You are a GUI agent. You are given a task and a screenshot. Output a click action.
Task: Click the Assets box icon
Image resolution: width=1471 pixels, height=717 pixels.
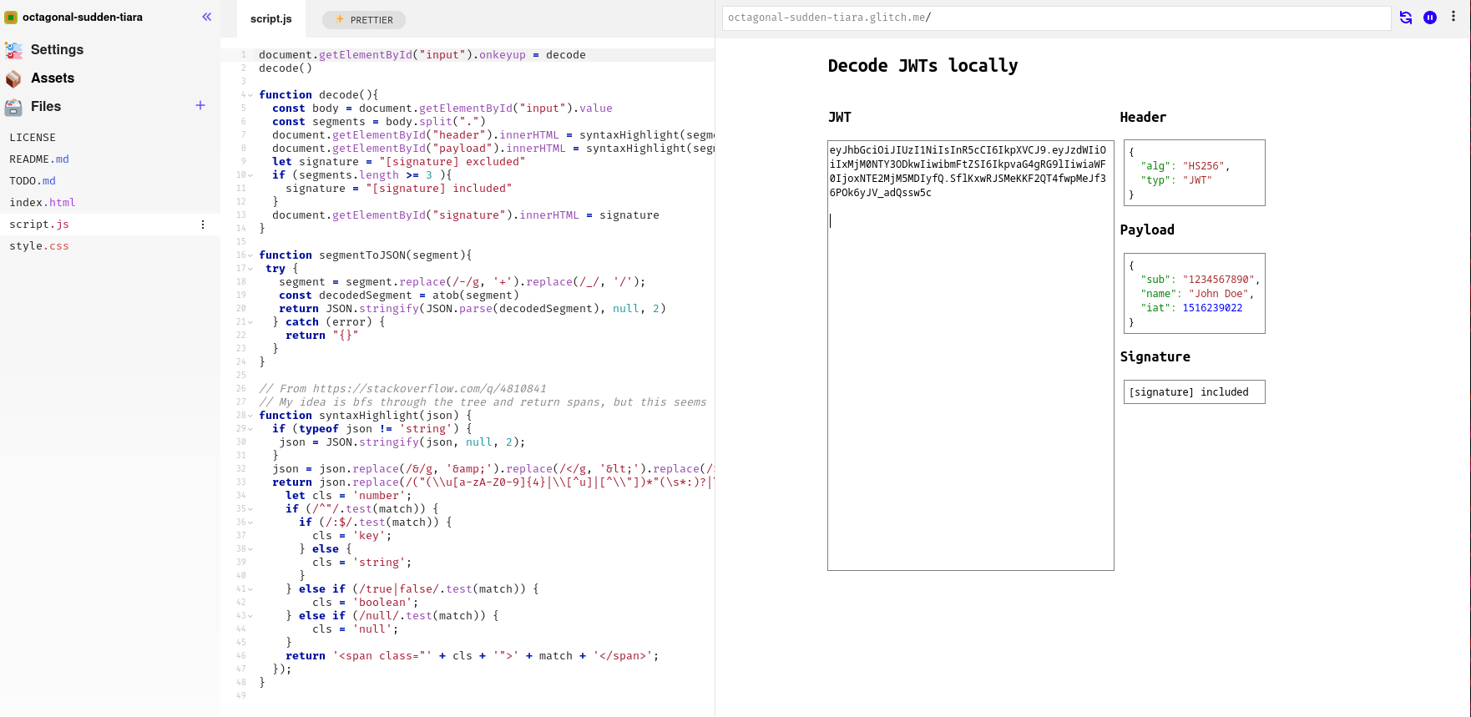[13, 78]
